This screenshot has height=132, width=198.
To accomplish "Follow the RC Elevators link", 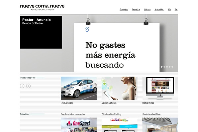I will [x=67, y=103].
